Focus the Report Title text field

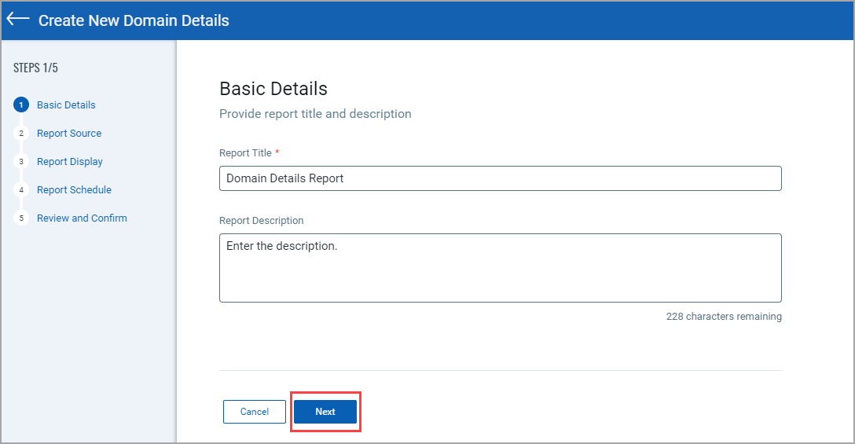(x=500, y=178)
